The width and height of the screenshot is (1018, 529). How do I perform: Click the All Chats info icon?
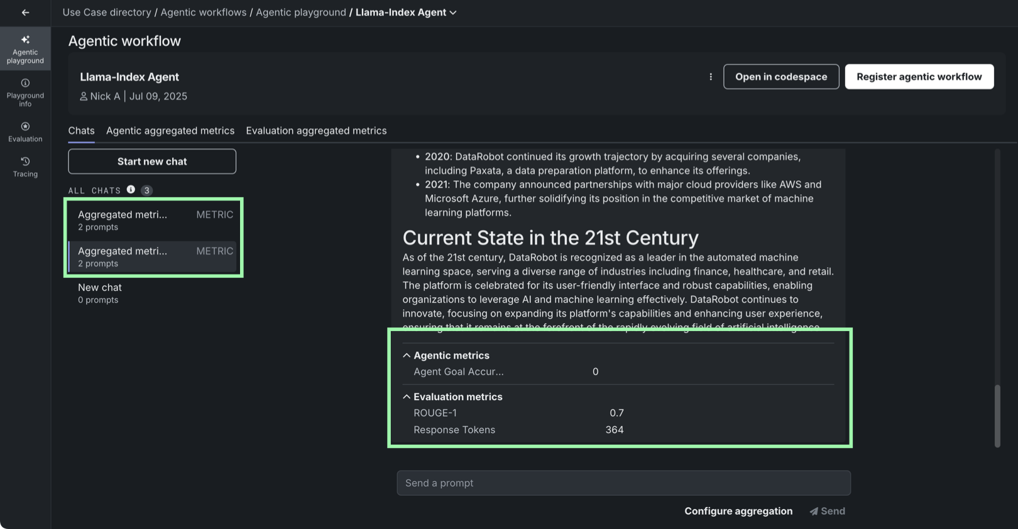131,190
